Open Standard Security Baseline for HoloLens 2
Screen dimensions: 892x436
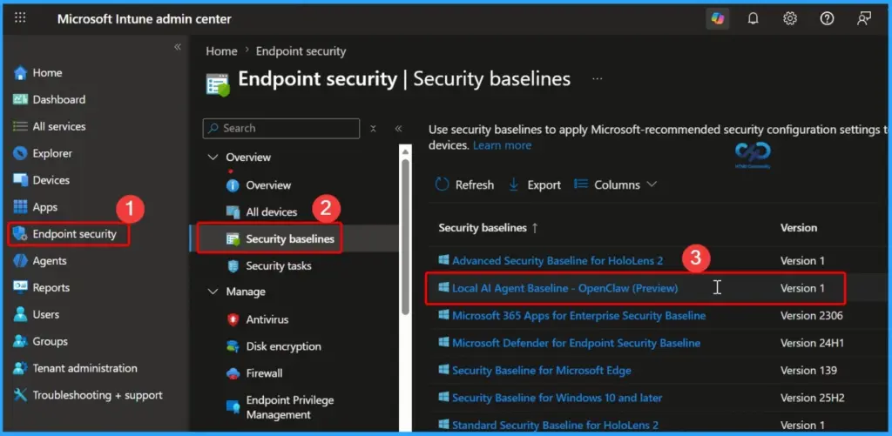[x=555, y=426]
